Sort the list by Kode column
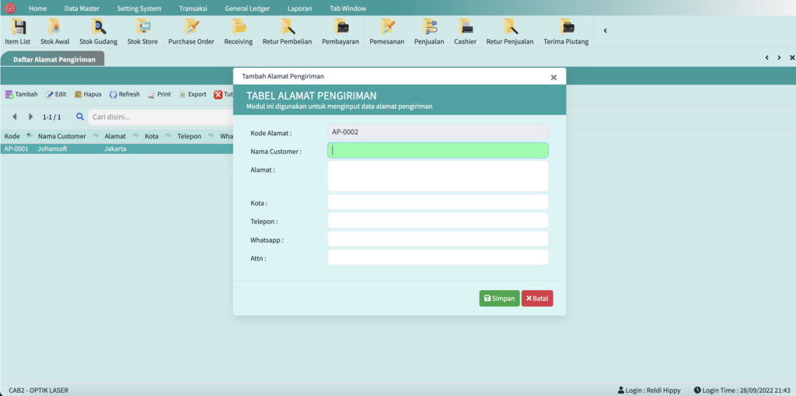This screenshot has height=396, width=796. click(12, 136)
